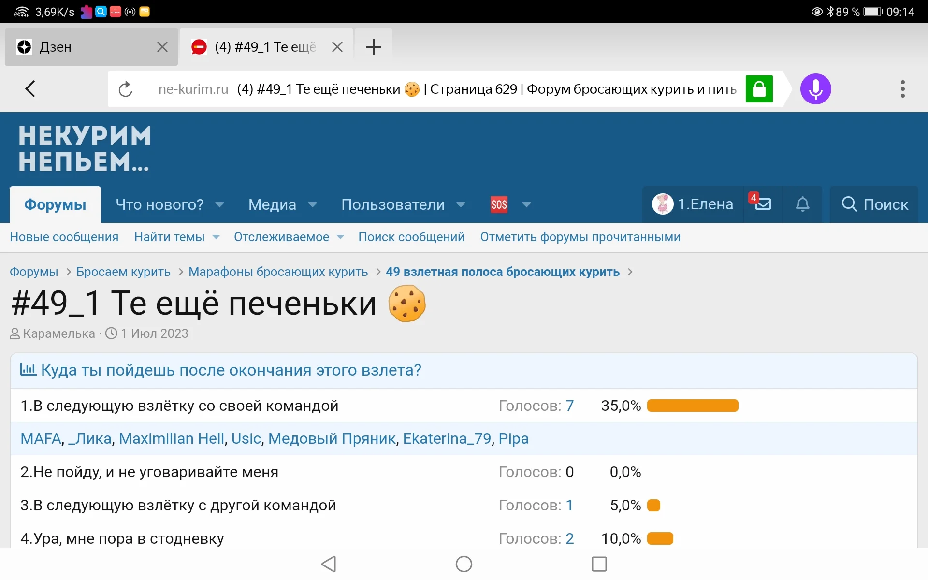Expand the Найти темы submenu
The width and height of the screenshot is (928, 580).
pos(216,237)
